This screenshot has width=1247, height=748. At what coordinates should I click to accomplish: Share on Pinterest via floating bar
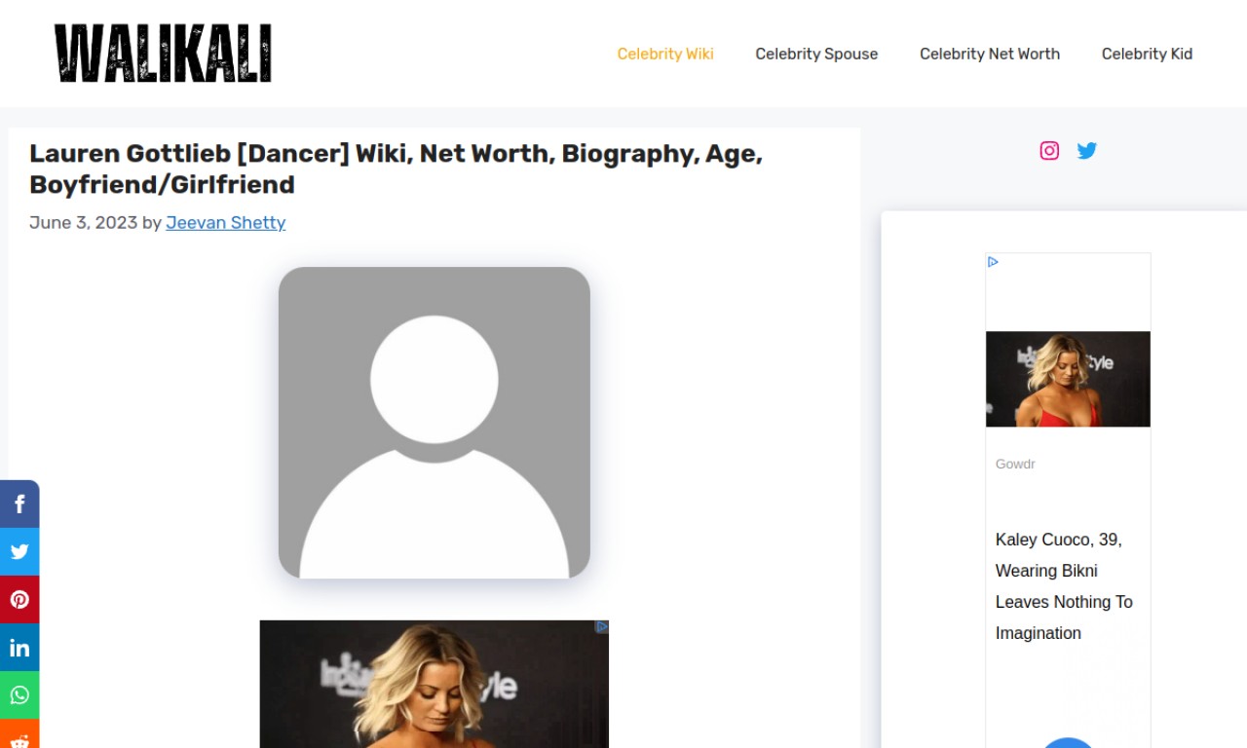pyautogui.click(x=19, y=599)
